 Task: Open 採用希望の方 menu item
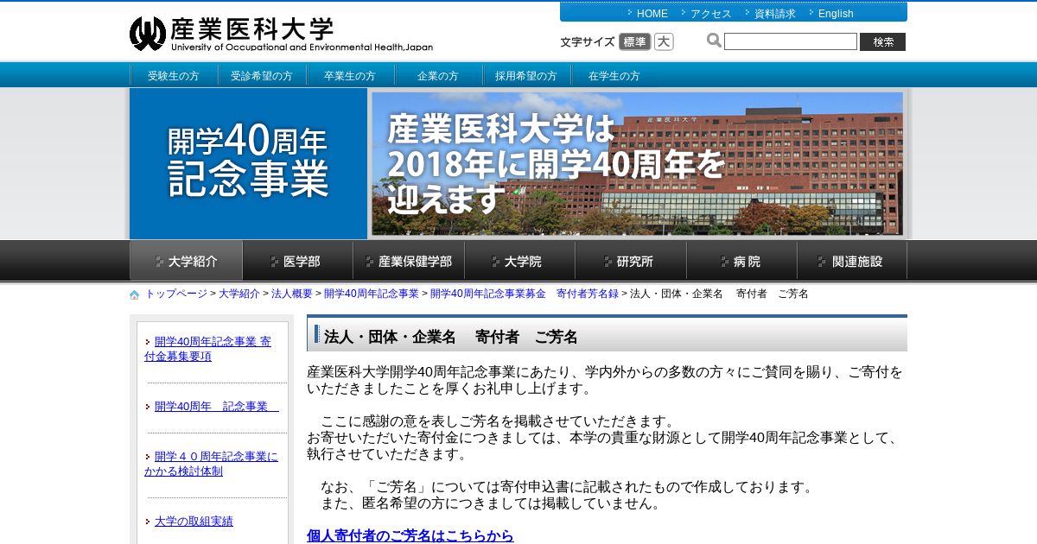coord(526,76)
